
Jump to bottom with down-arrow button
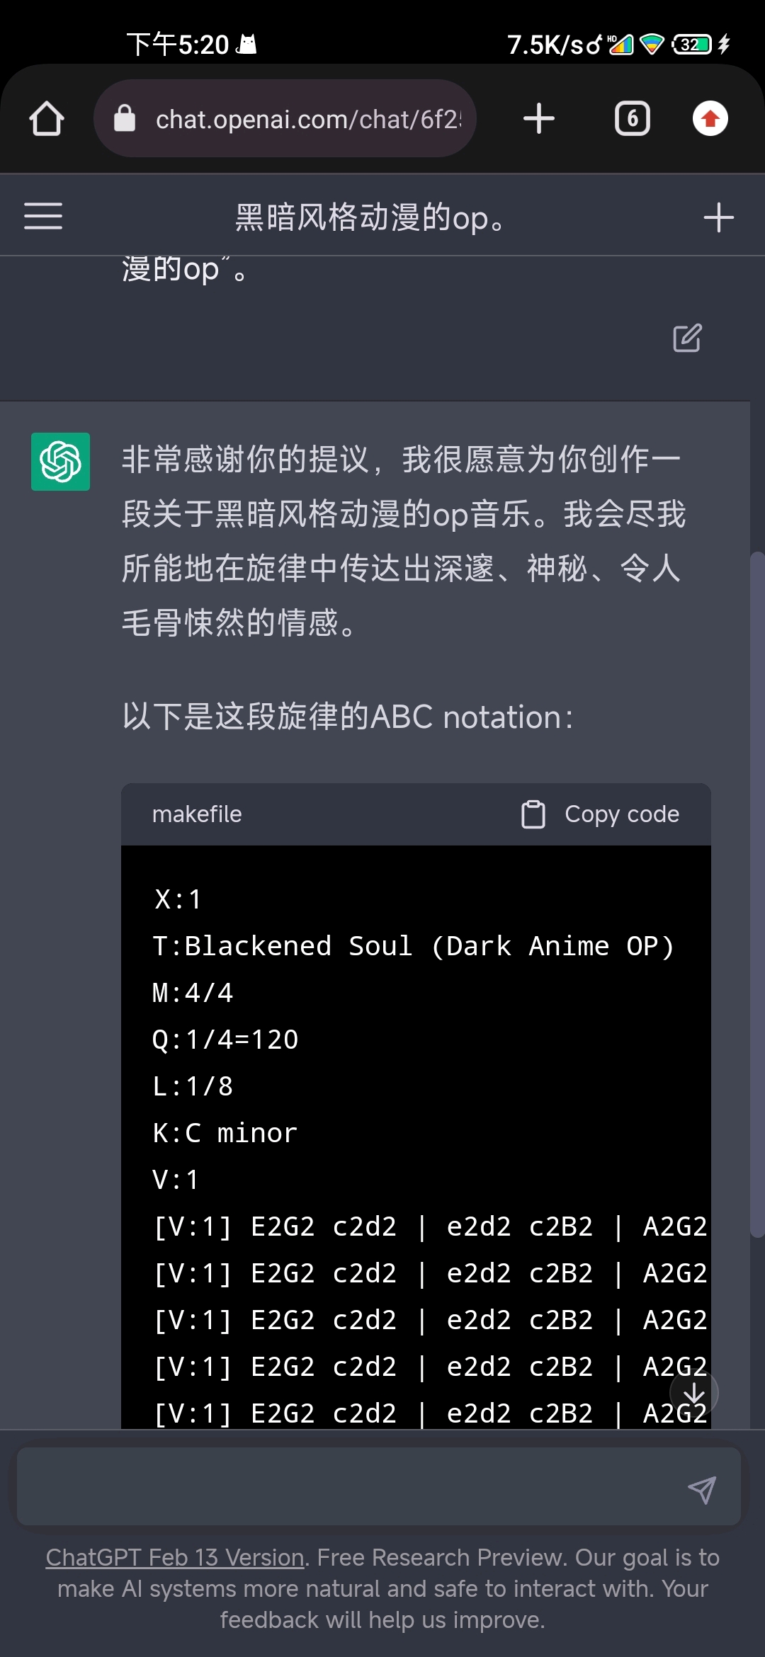(694, 1393)
